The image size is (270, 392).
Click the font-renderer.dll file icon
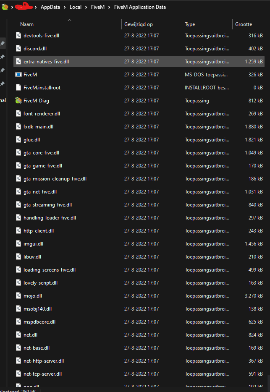[x=18, y=113]
